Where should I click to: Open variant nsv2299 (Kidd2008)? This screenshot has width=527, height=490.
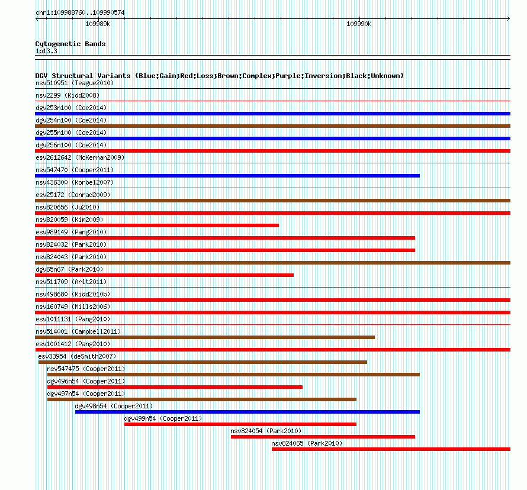pyautogui.click(x=68, y=95)
